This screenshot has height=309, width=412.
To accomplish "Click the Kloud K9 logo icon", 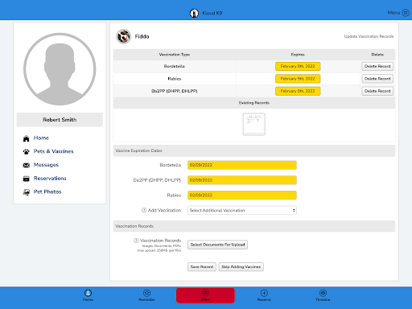I will [x=194, y=13].
